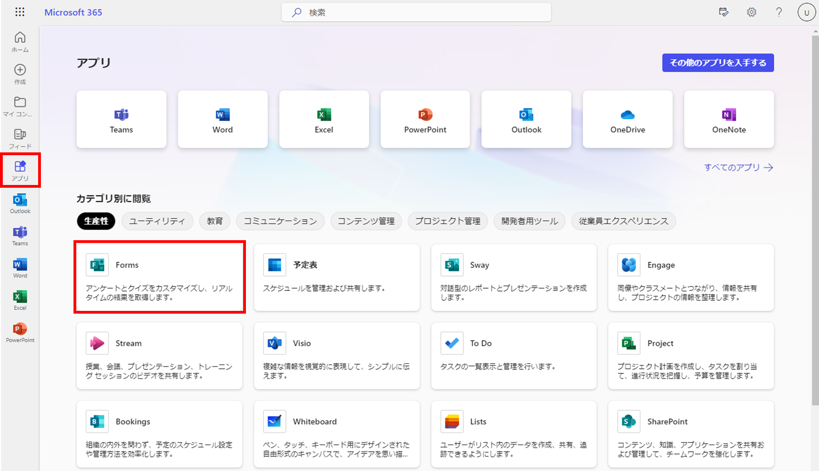Click the Sway description about 対話型のレポート
This screenshot has height=471, width=819.
(x=513, y=293)
